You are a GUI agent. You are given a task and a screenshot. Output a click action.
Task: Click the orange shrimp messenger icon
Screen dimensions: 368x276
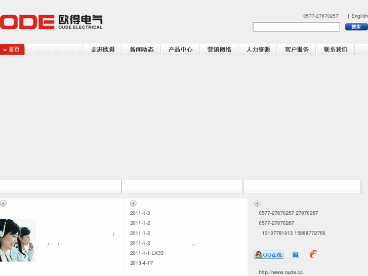pyautogui.click(x=313, y=254)
